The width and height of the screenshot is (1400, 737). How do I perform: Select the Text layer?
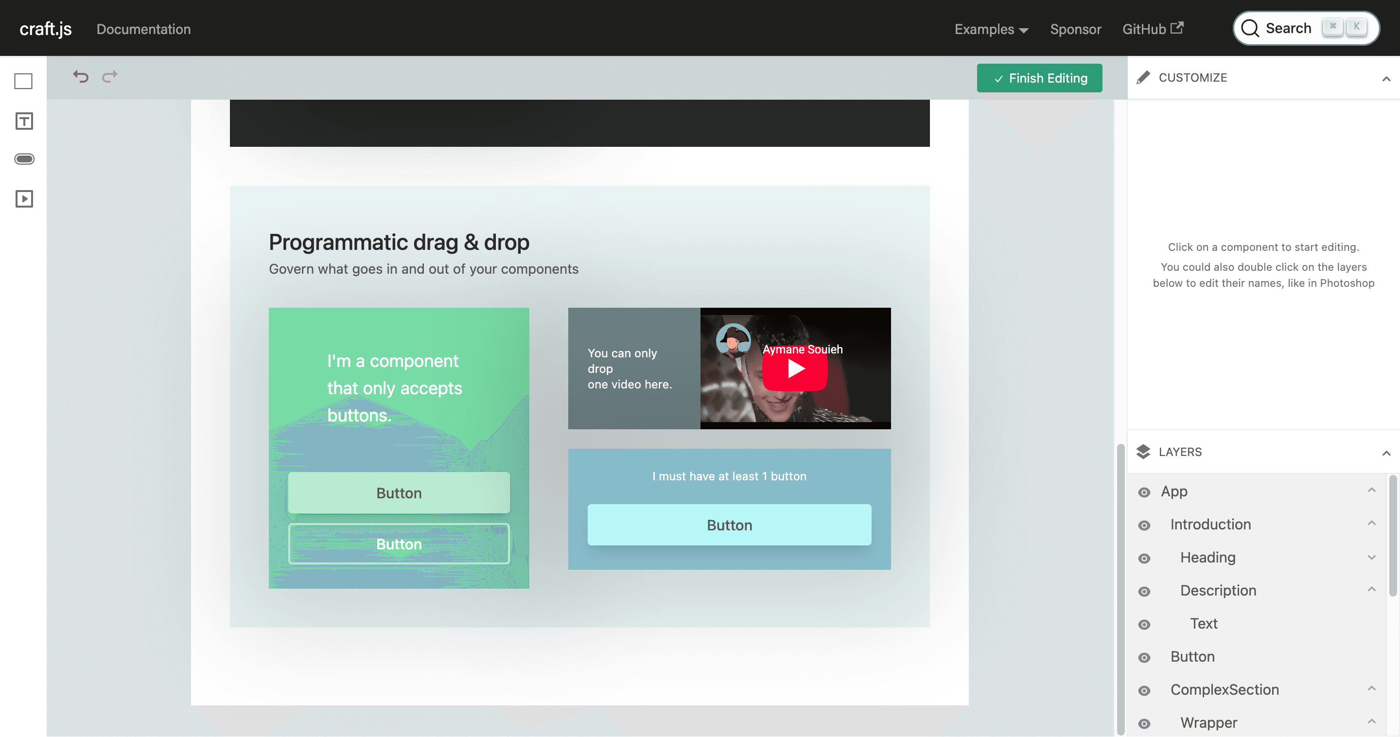(x=1257, y=624)
